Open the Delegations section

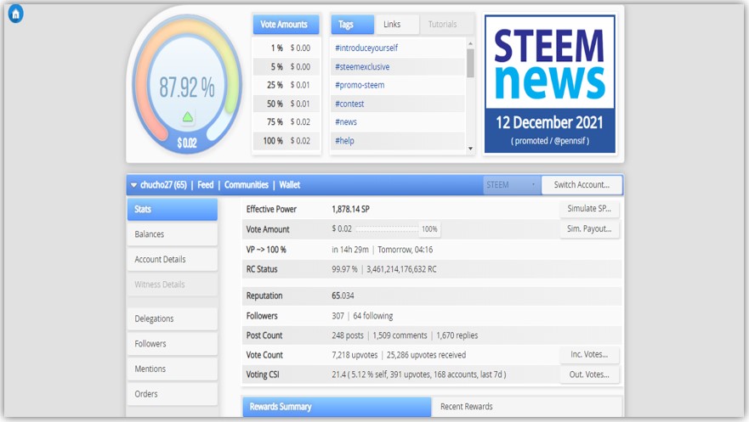click(173, 318)
